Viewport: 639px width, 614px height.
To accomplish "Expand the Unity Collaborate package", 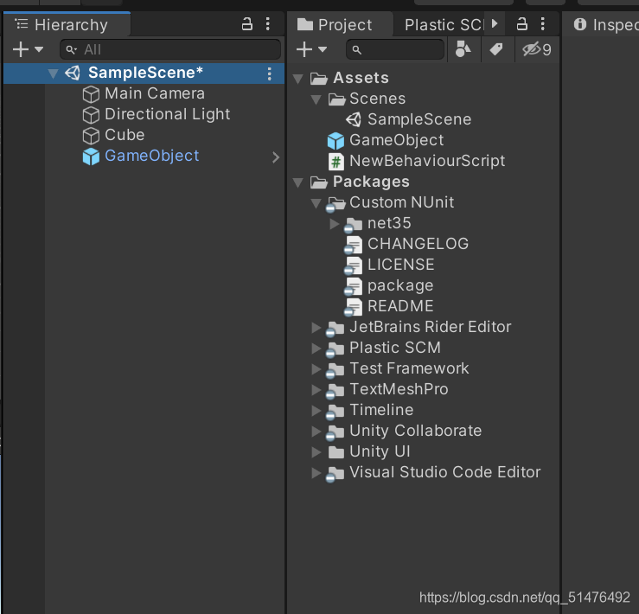I will (316, 432).
